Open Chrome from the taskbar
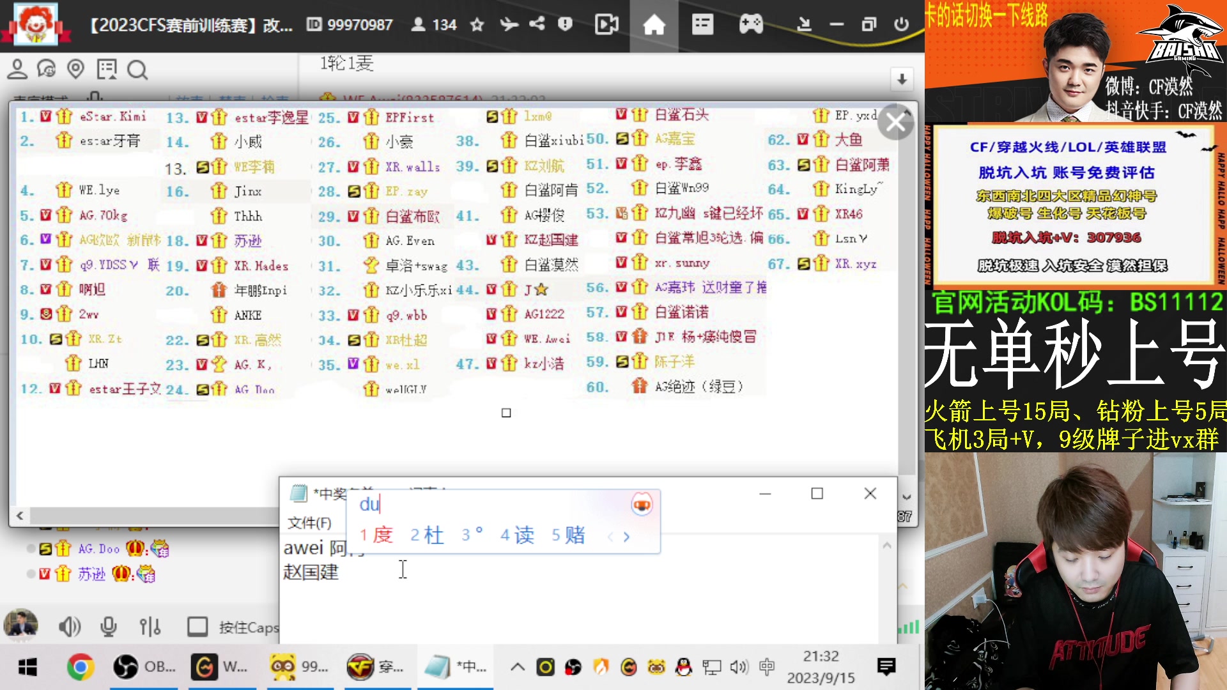Viewport: 1227px width, 690px height. coord(80,668)
